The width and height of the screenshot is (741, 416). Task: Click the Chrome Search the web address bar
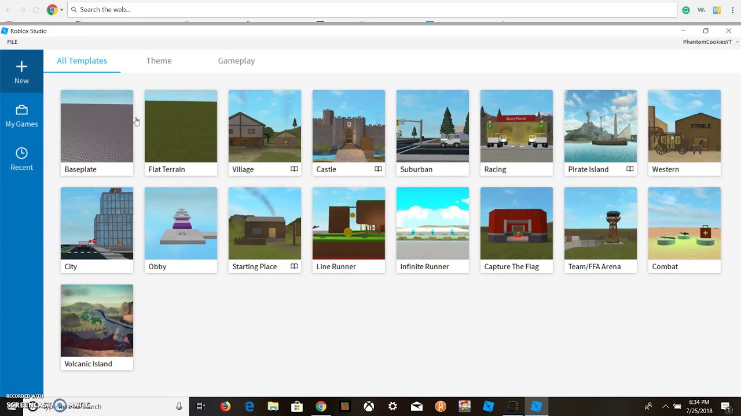tap(372, 10)
